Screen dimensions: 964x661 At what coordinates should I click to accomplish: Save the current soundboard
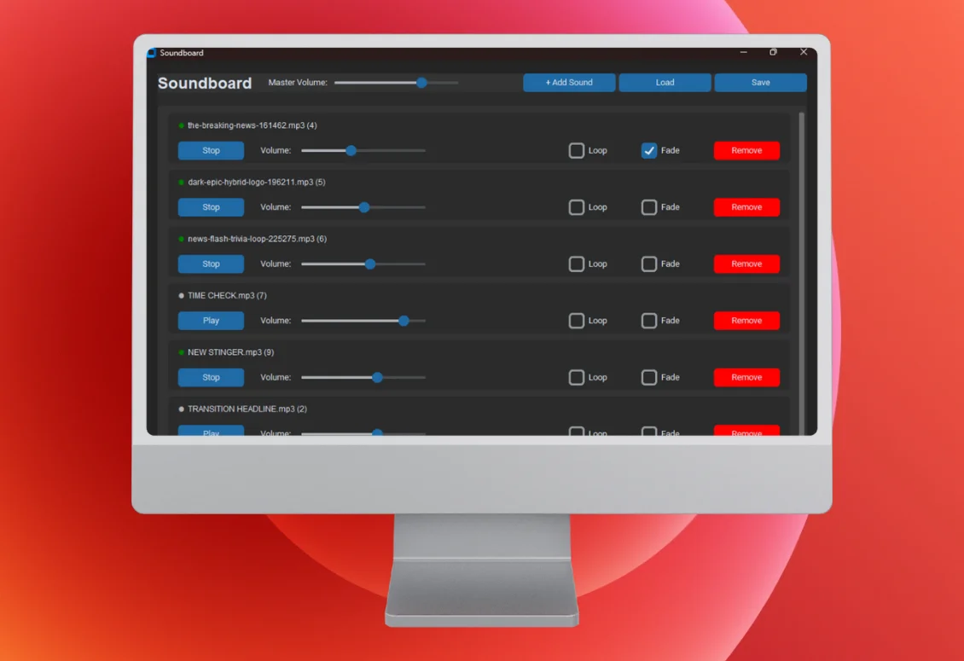[760, 83]
